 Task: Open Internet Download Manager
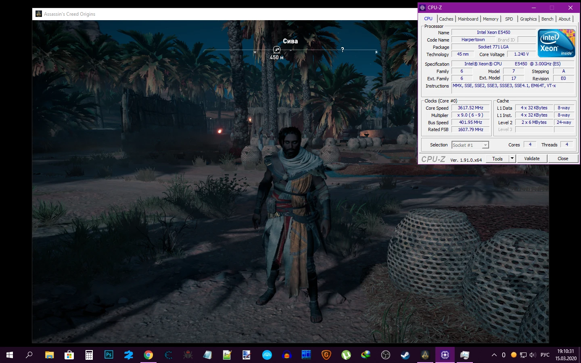point(366,355)
